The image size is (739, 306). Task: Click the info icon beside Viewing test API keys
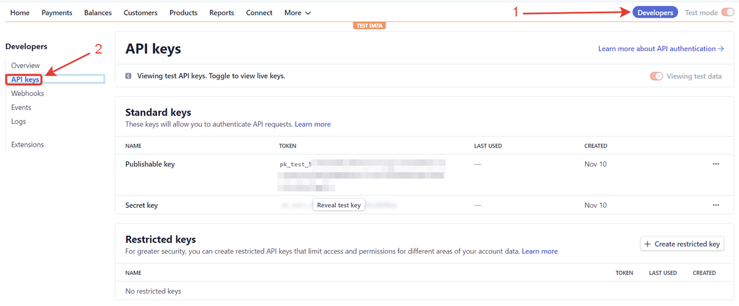(128, 76)
